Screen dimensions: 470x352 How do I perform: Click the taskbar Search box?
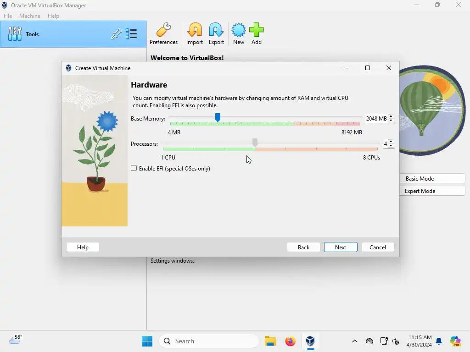209,341
